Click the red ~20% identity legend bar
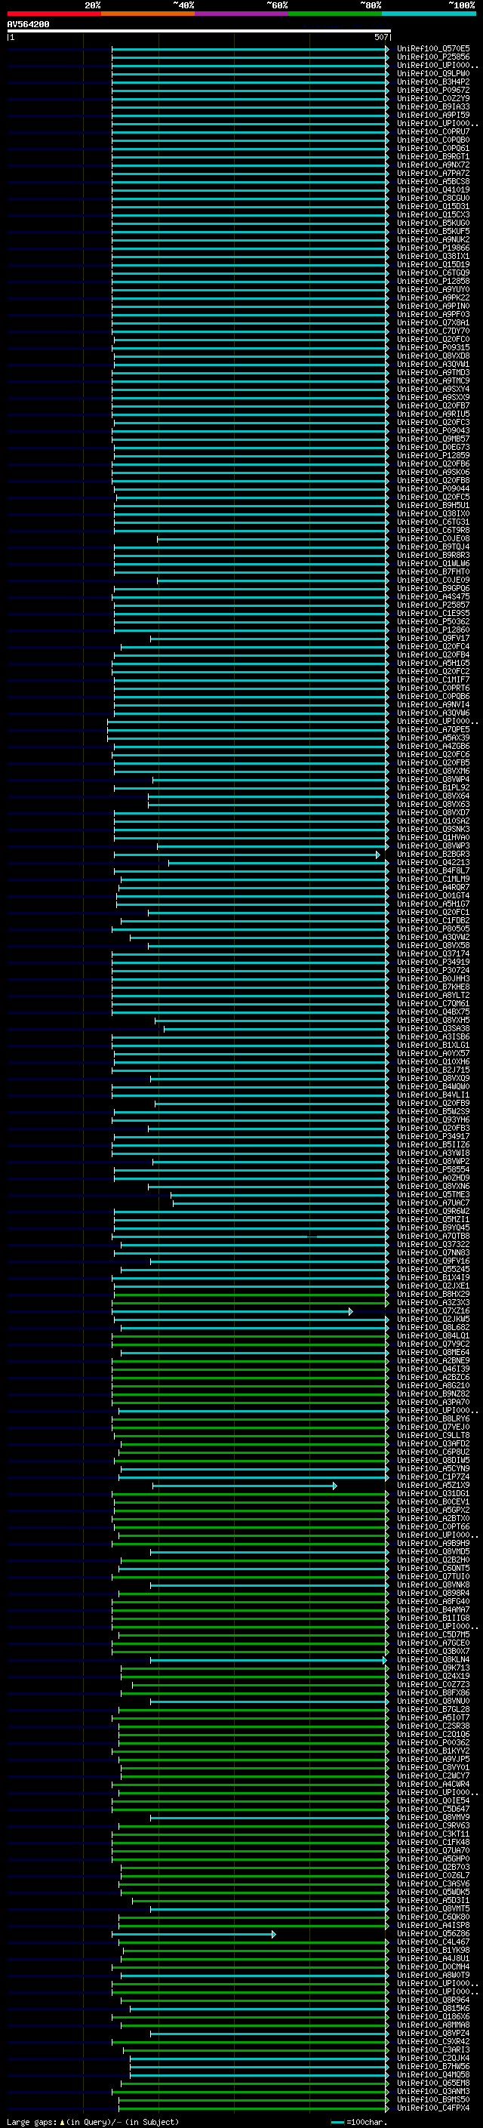Screen dimensions: 483x2128 coord(54,14)
